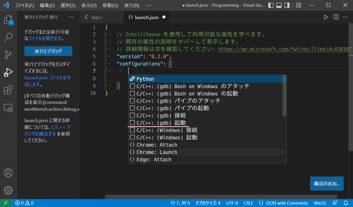
Task: Open the Run and Debug view icon
Action: coord(8,72)
